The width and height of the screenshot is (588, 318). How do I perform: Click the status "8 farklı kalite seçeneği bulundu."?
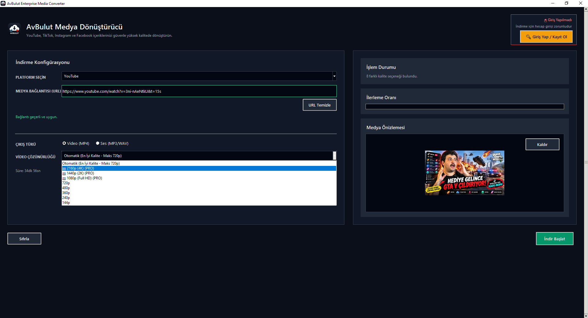click(392, 76)
